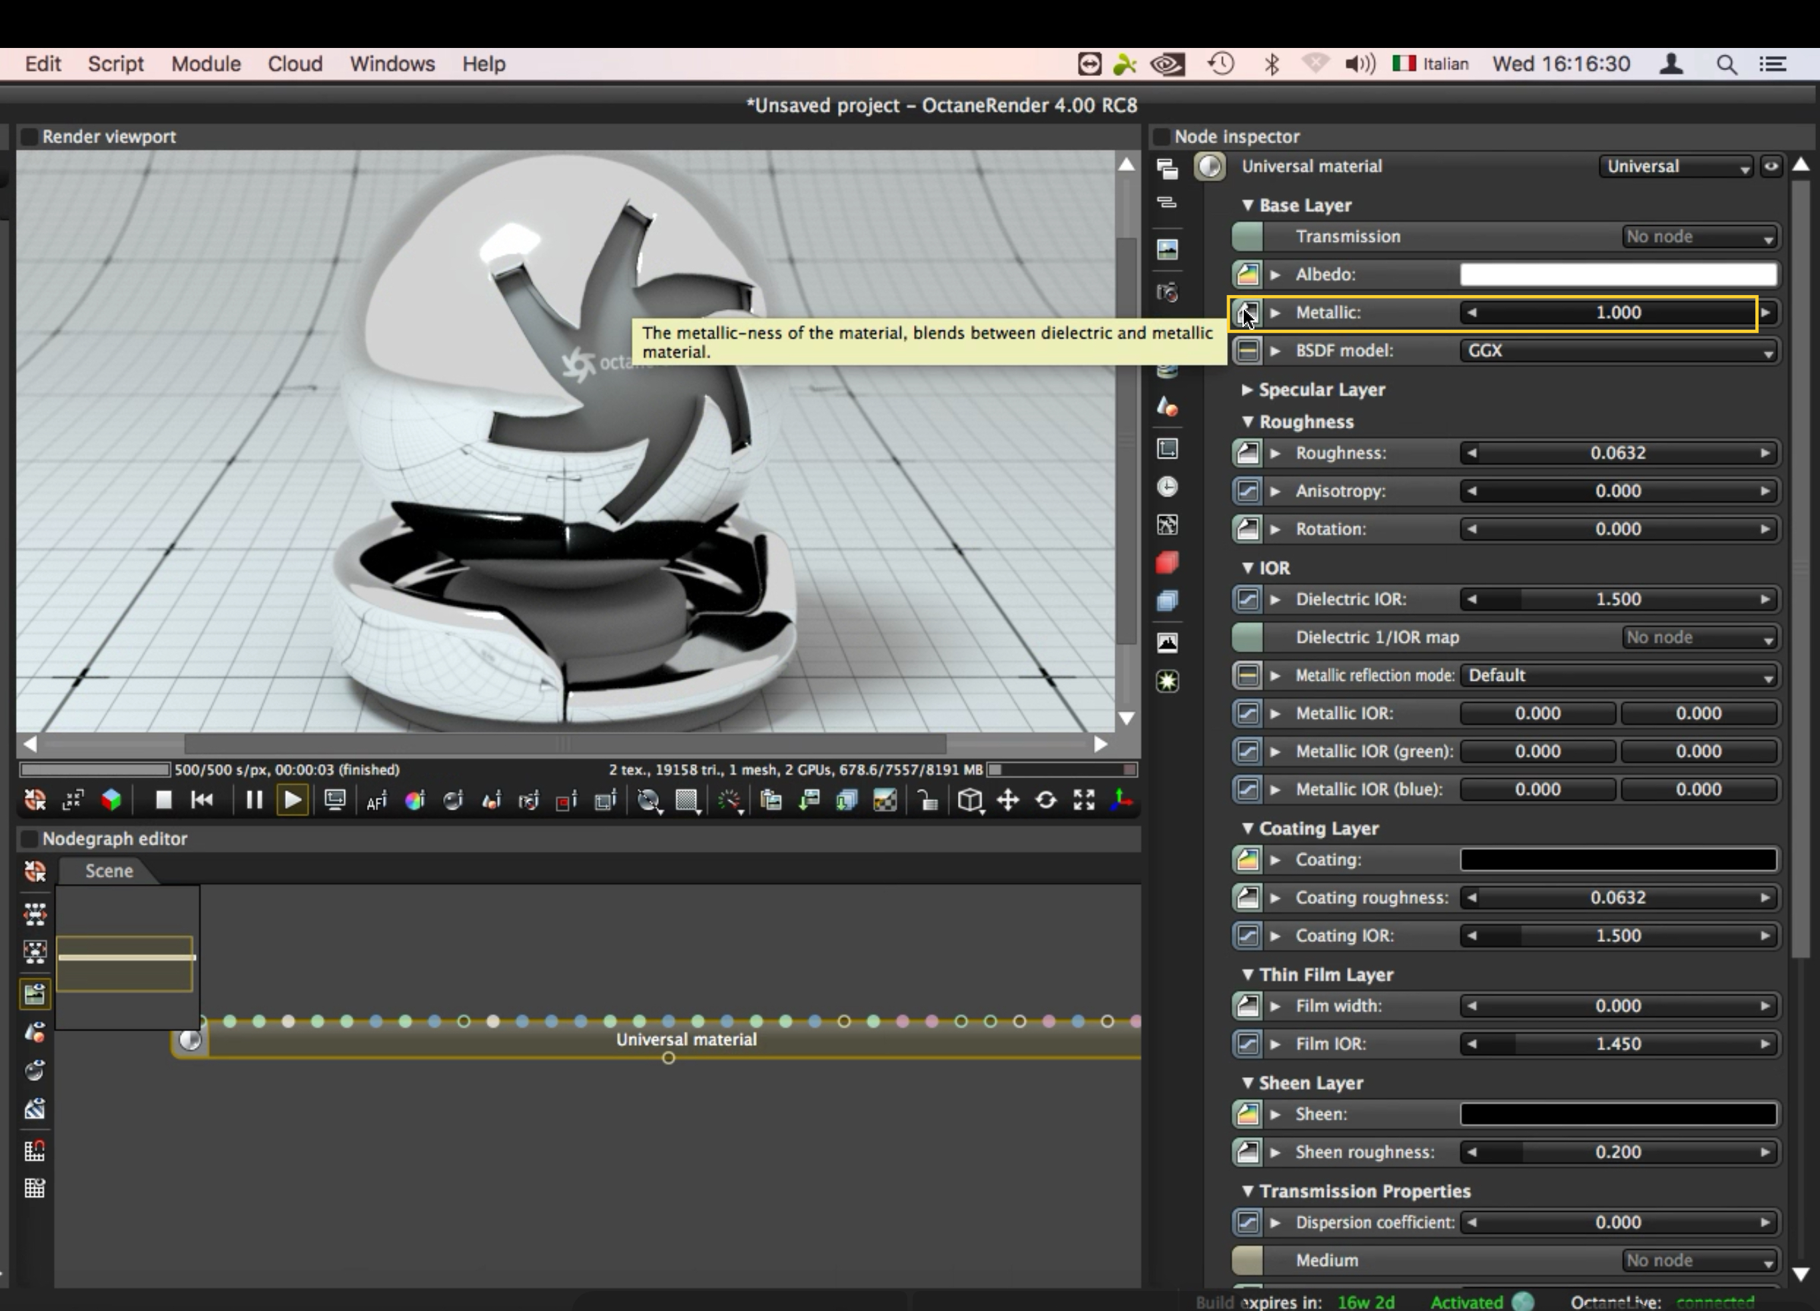1820x1311 pixels.
Task: Click the fullscreen expand arrows icon
Action: pyautogui.click(x=1084, y=800)
